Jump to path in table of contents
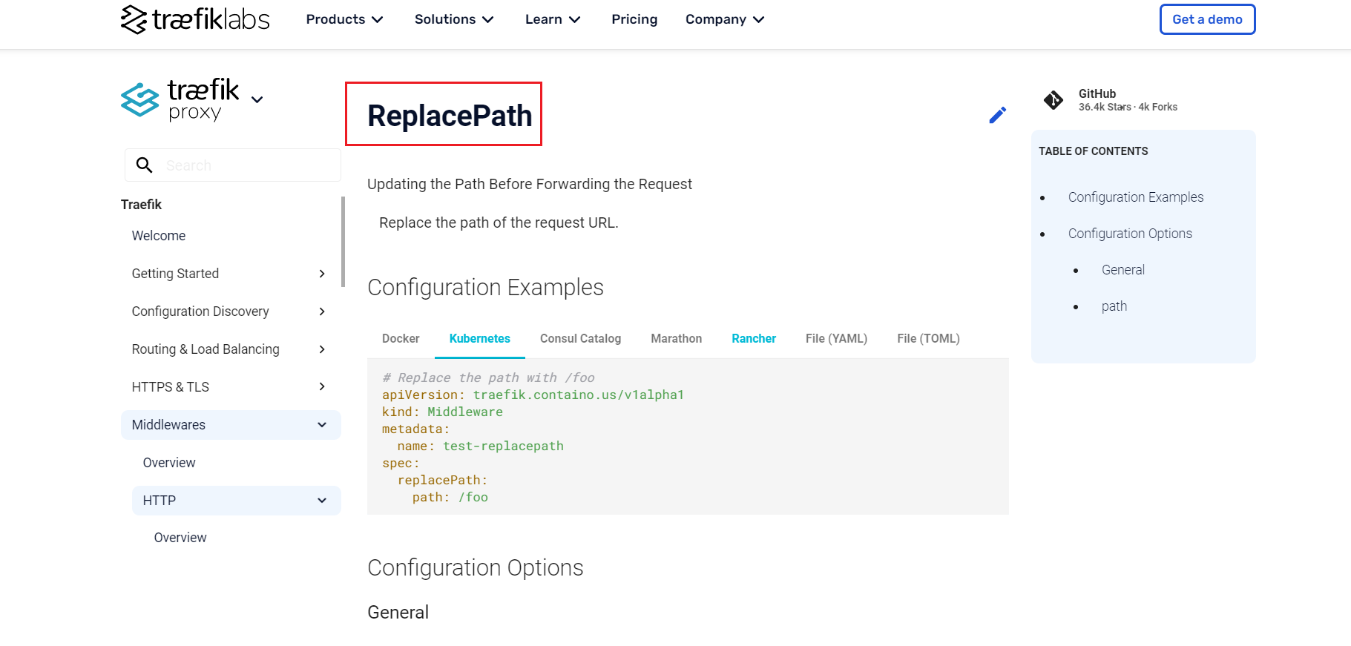Screen dimensions: 1351x646 pyautogui.click(x=1114, y=306)
